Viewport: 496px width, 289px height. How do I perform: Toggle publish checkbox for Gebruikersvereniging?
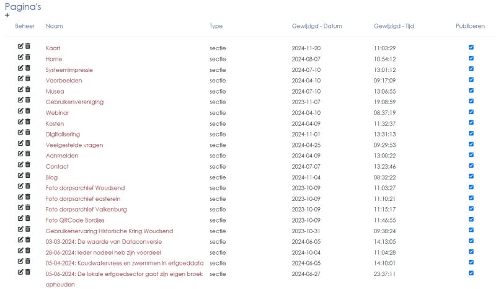click(471, 101)
